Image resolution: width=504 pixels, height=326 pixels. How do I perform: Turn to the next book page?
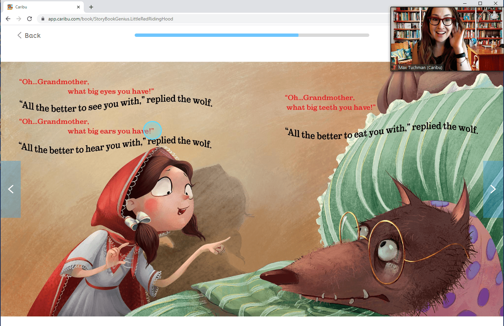click(493, 189)
